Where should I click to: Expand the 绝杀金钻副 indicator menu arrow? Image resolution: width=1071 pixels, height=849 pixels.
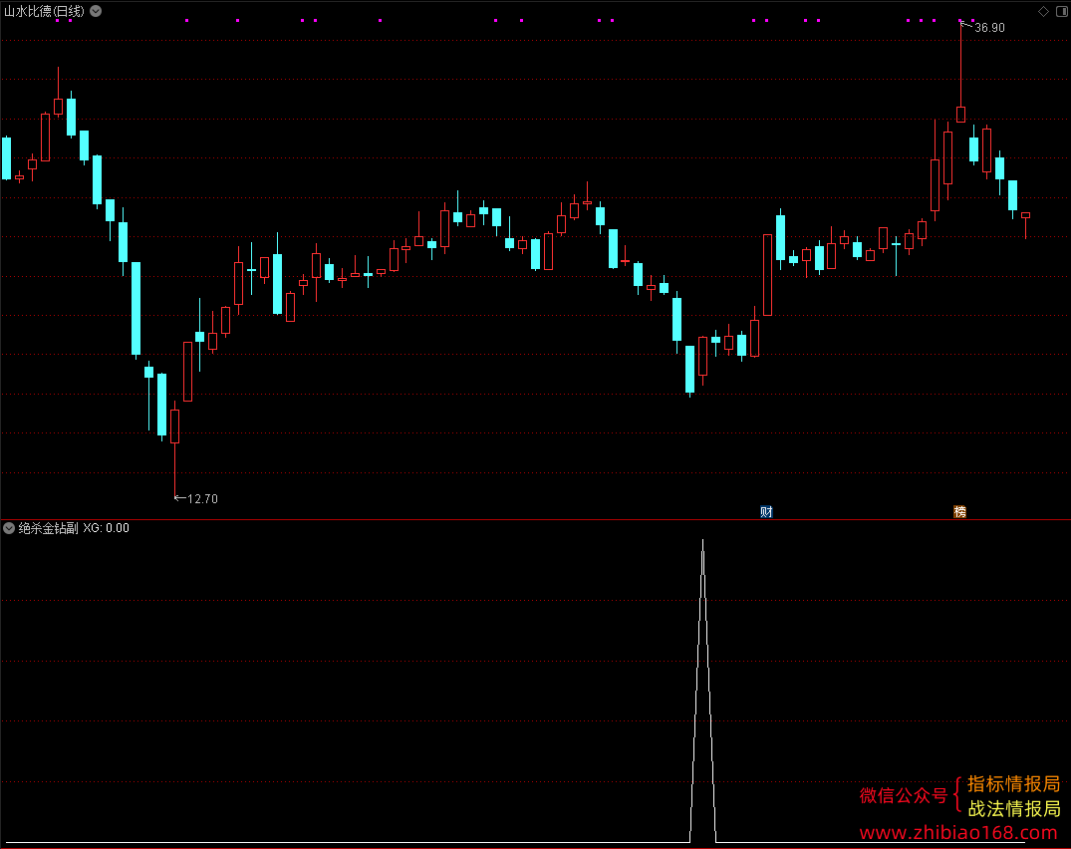9,528
